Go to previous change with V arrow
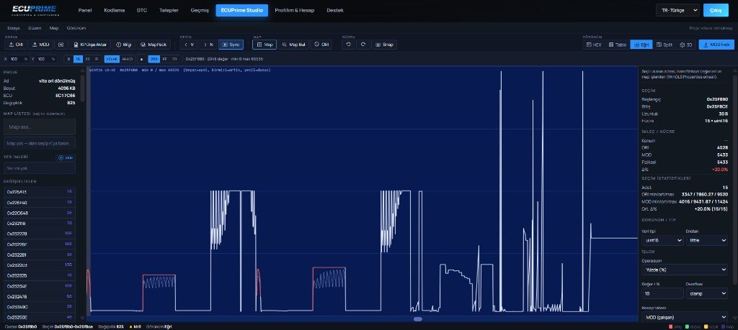Viewport: 738px width, 330px height. point(189,45)
